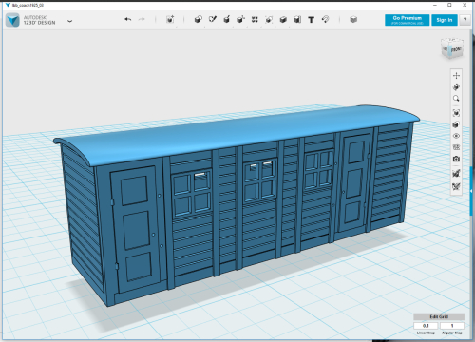Toggle the eye show/hide visibility control

coord(456,136)
